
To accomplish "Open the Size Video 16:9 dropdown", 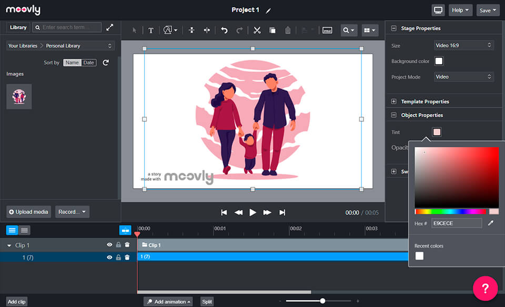I will pyautogui.click(x=463, y=46).
